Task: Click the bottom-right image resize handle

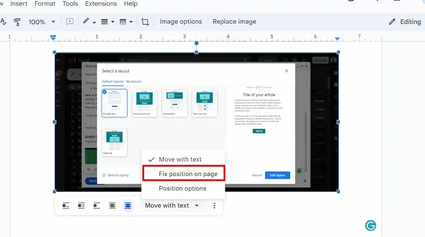Action: tap(338, 192)
